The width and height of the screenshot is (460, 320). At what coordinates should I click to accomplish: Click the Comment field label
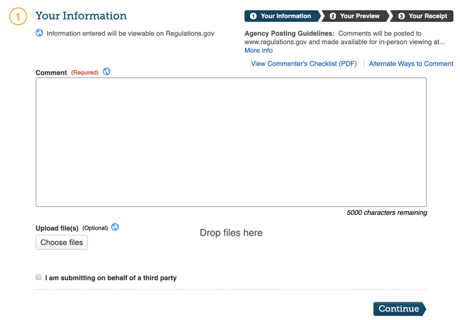[51, 72]
